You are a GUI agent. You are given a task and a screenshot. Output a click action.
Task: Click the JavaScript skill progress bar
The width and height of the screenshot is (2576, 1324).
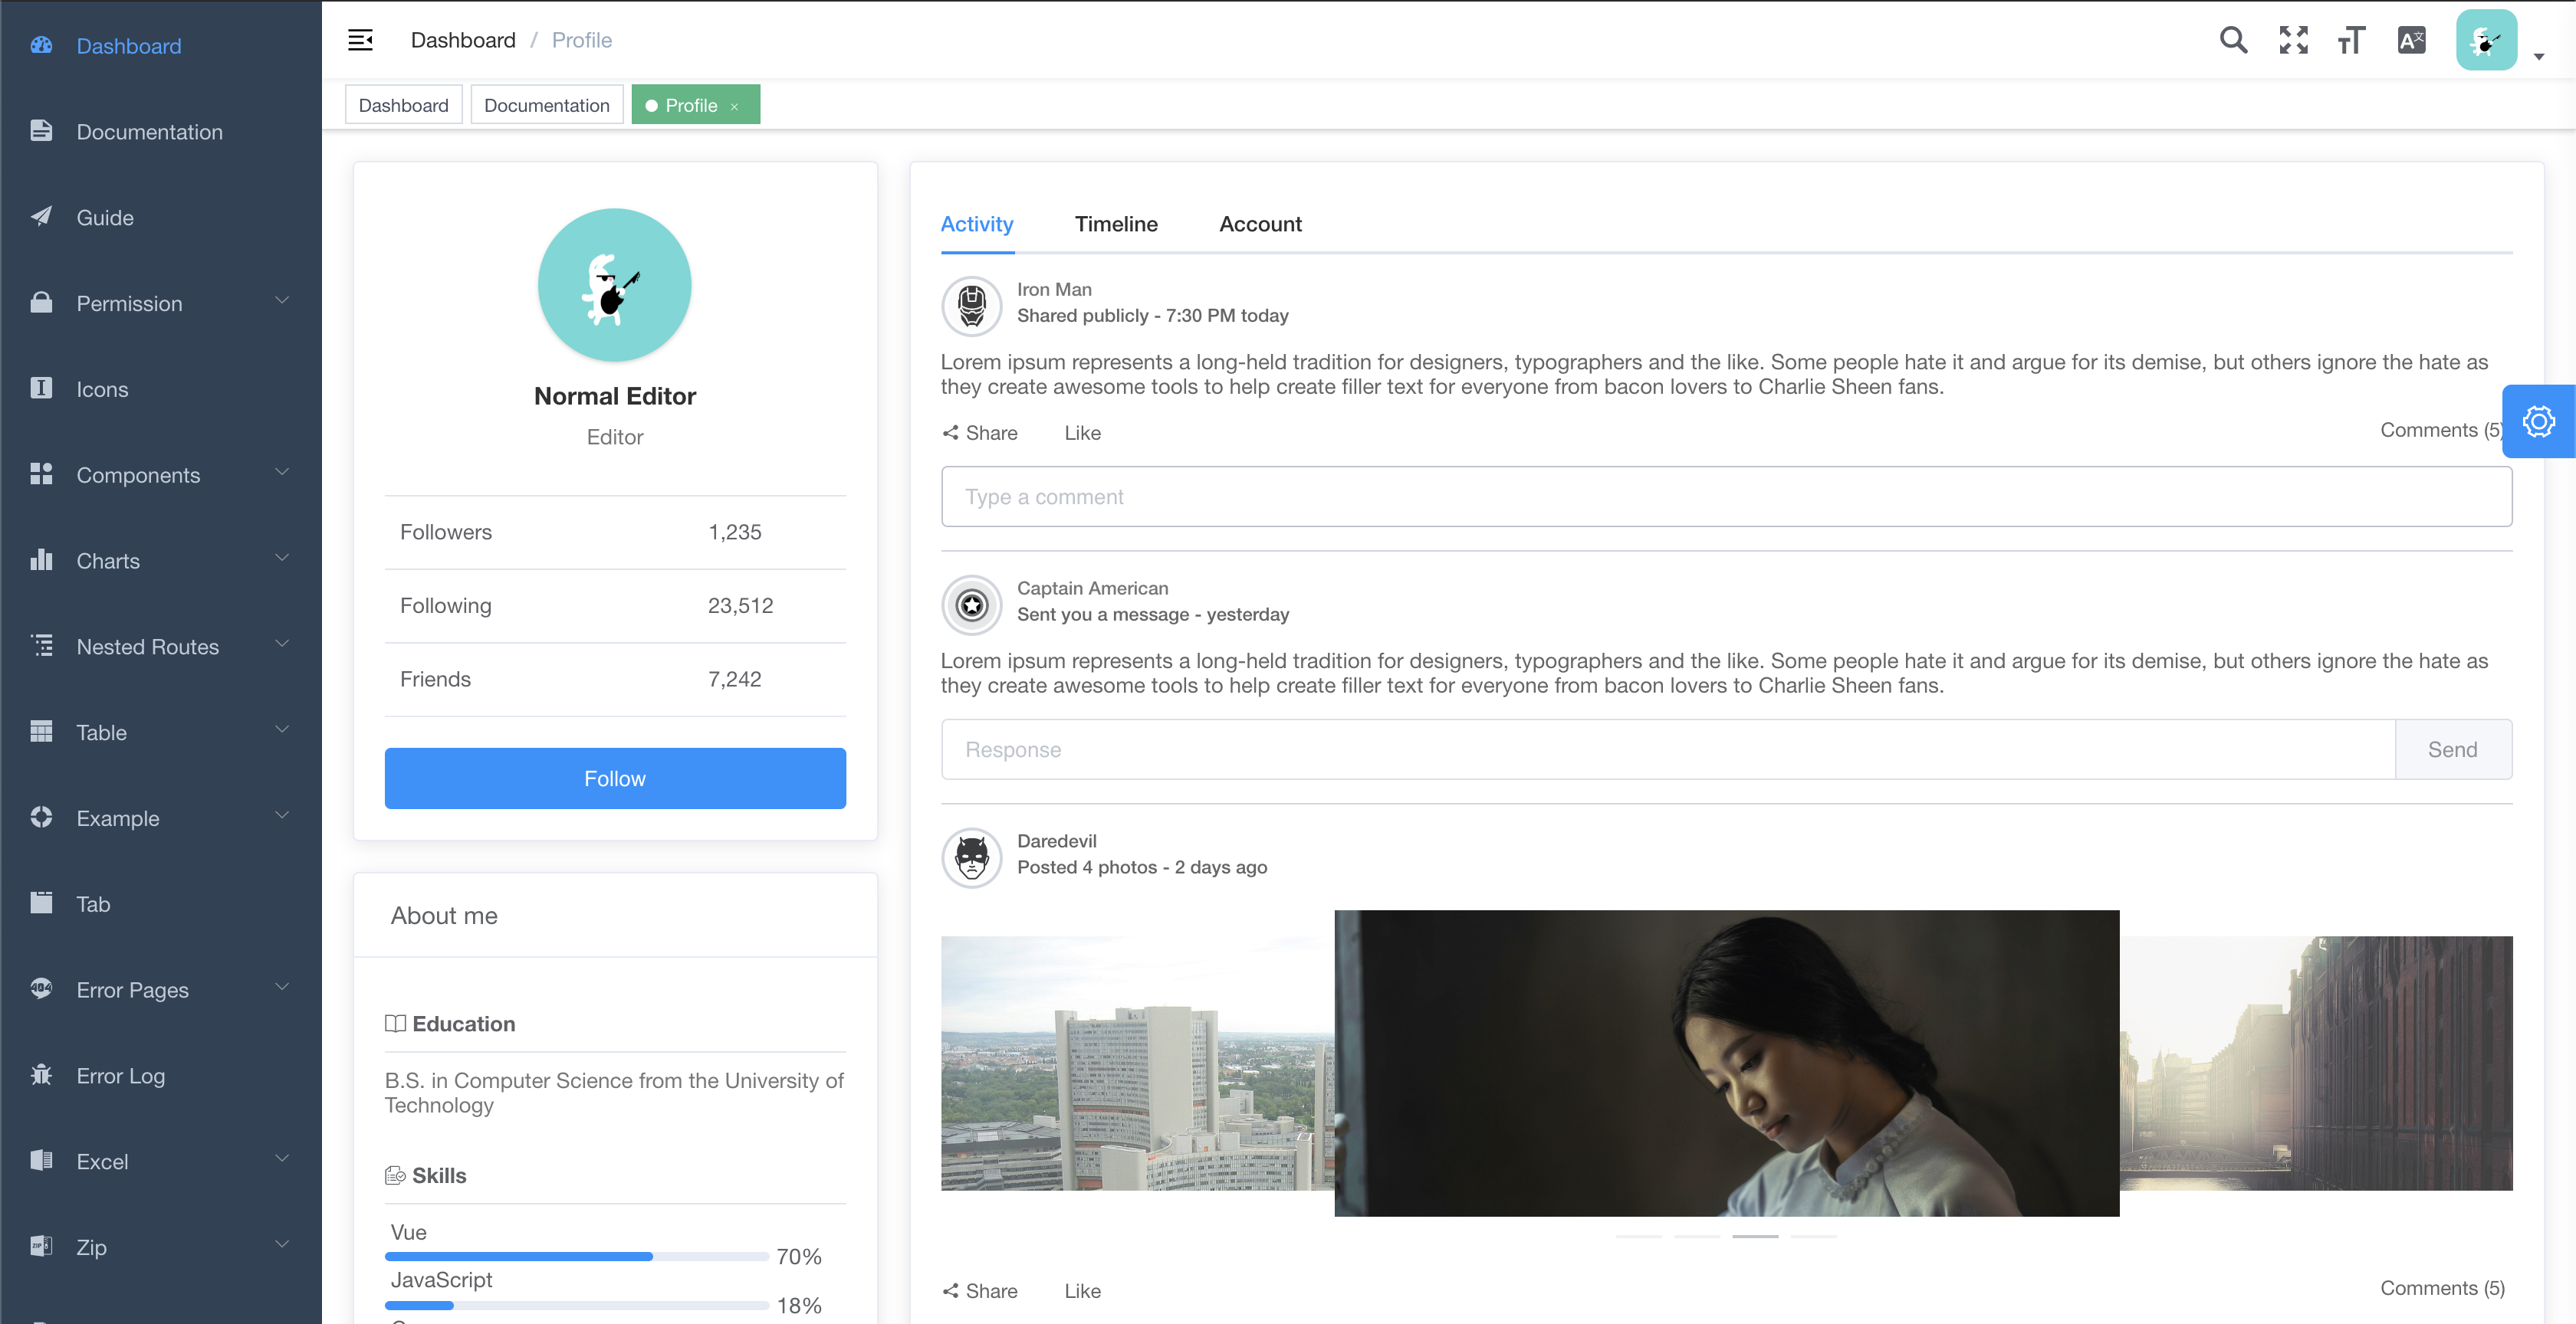click(x=577, y=1305)
